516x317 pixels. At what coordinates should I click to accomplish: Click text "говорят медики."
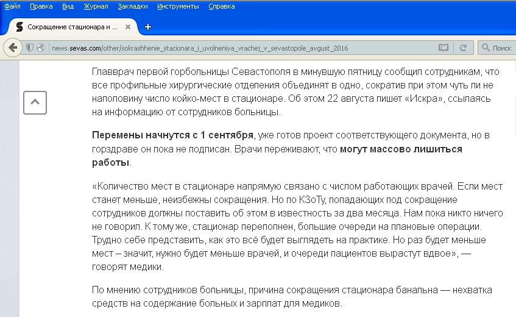pos(128,267)
